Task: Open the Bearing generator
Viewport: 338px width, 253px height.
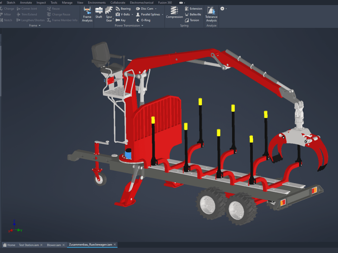Action: 123,9
